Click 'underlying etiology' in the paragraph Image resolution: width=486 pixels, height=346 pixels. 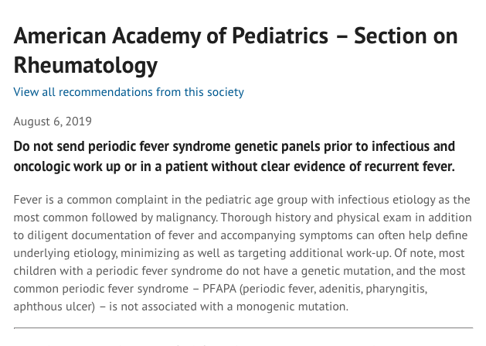66,253
